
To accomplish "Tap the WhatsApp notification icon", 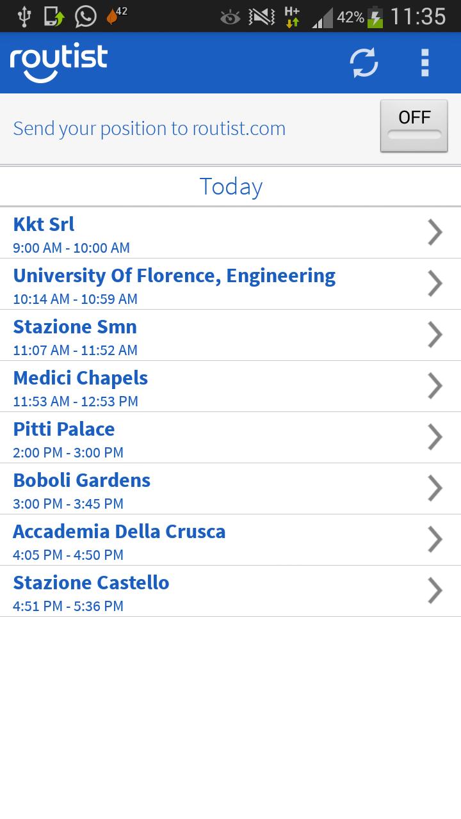I will (x=85, y=17).
